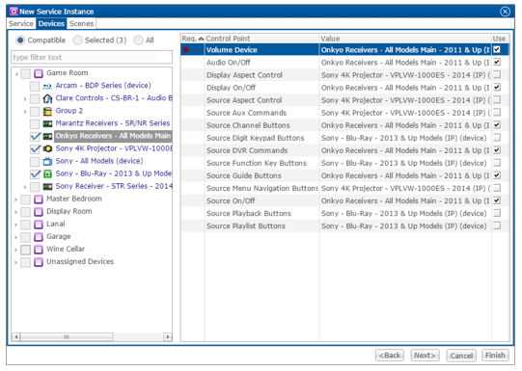Click the Req. column sort arrow
This screenshot has height=371, width=522.
[201, 39]
